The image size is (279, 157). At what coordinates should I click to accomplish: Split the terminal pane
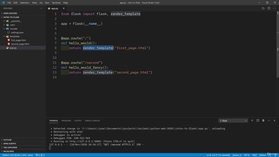pyautogui.click(x=258, y=120)
